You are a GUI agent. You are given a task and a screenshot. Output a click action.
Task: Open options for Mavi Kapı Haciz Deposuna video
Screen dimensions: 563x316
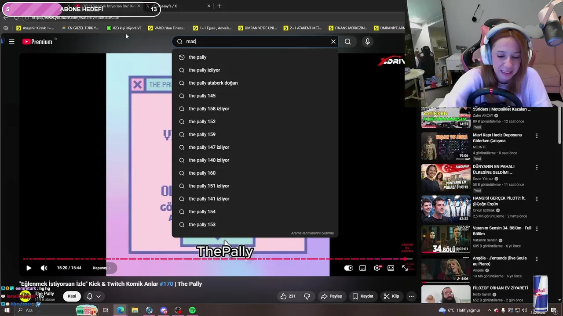click(537, 136)
